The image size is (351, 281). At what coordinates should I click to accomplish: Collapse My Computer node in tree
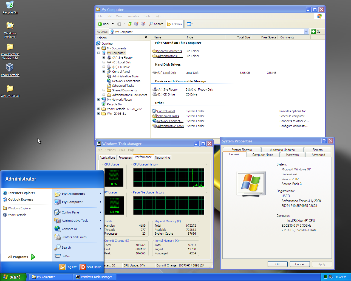[x=99, y=53]
